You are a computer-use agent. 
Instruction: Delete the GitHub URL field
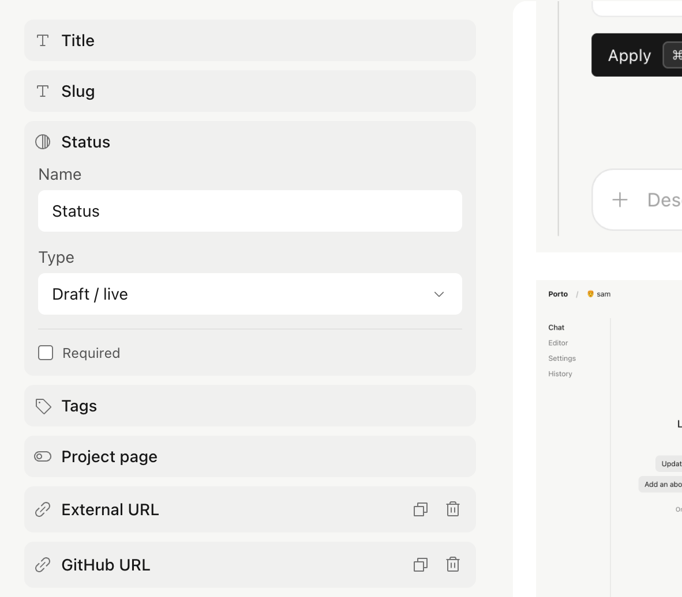point(453,564)
